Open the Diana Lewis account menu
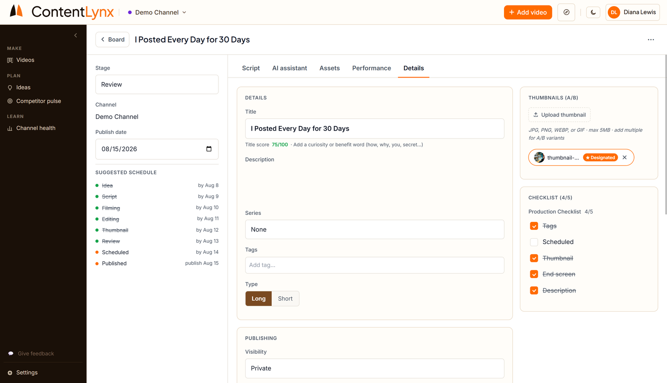Viewport: 667px width, 383px height. [632, 13]
